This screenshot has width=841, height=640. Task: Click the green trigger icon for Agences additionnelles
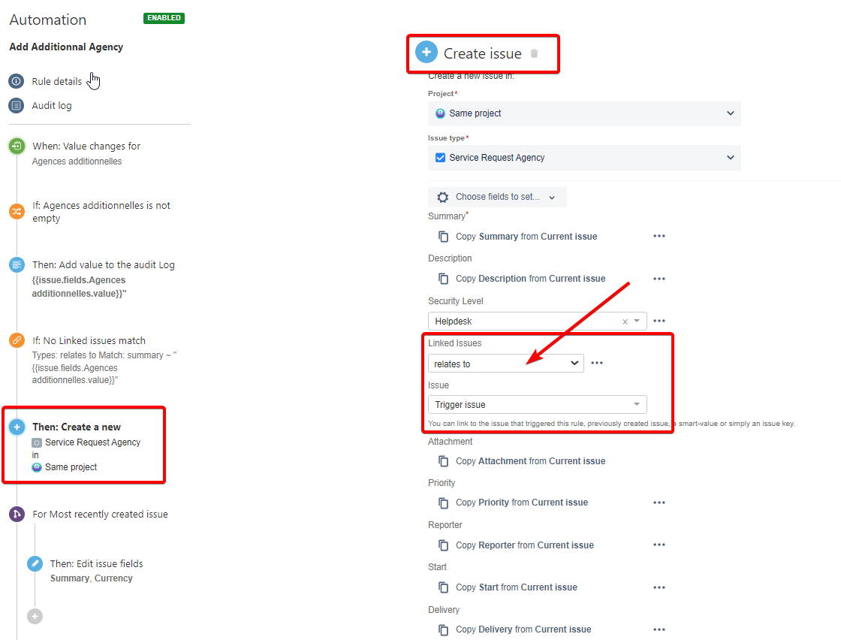(x=17, y=146)
